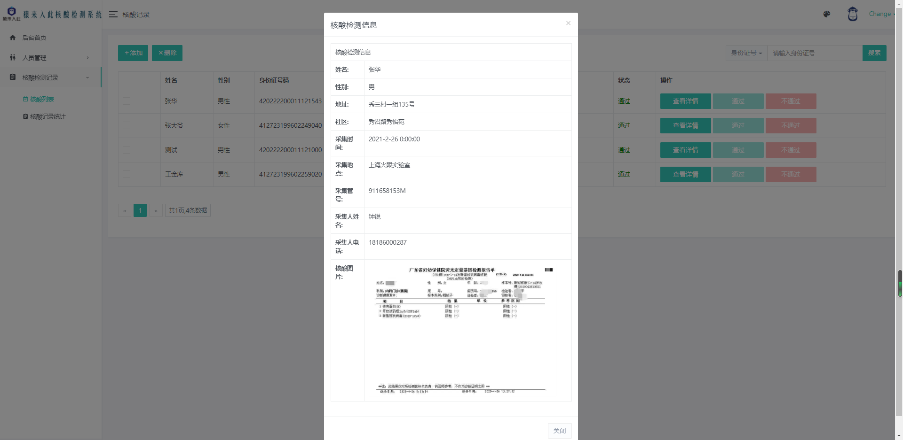Click the 姓名 column header
Screen dimensions: 903x440
click(171, 80)
